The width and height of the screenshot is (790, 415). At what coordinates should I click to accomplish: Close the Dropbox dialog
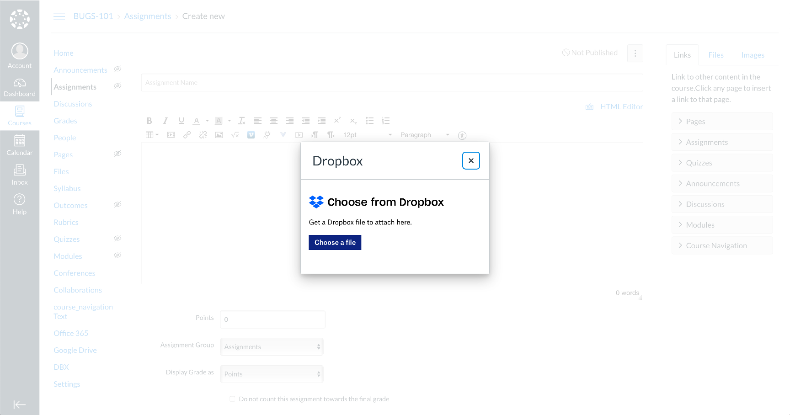(471, 160)
